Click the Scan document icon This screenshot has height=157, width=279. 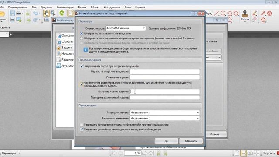(19, 13)
